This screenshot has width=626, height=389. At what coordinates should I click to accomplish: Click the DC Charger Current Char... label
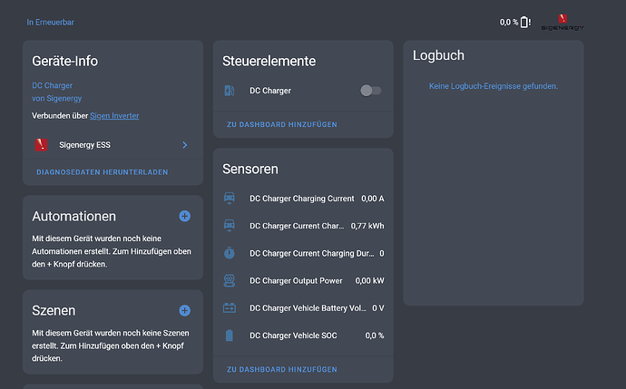coord(297,226)
